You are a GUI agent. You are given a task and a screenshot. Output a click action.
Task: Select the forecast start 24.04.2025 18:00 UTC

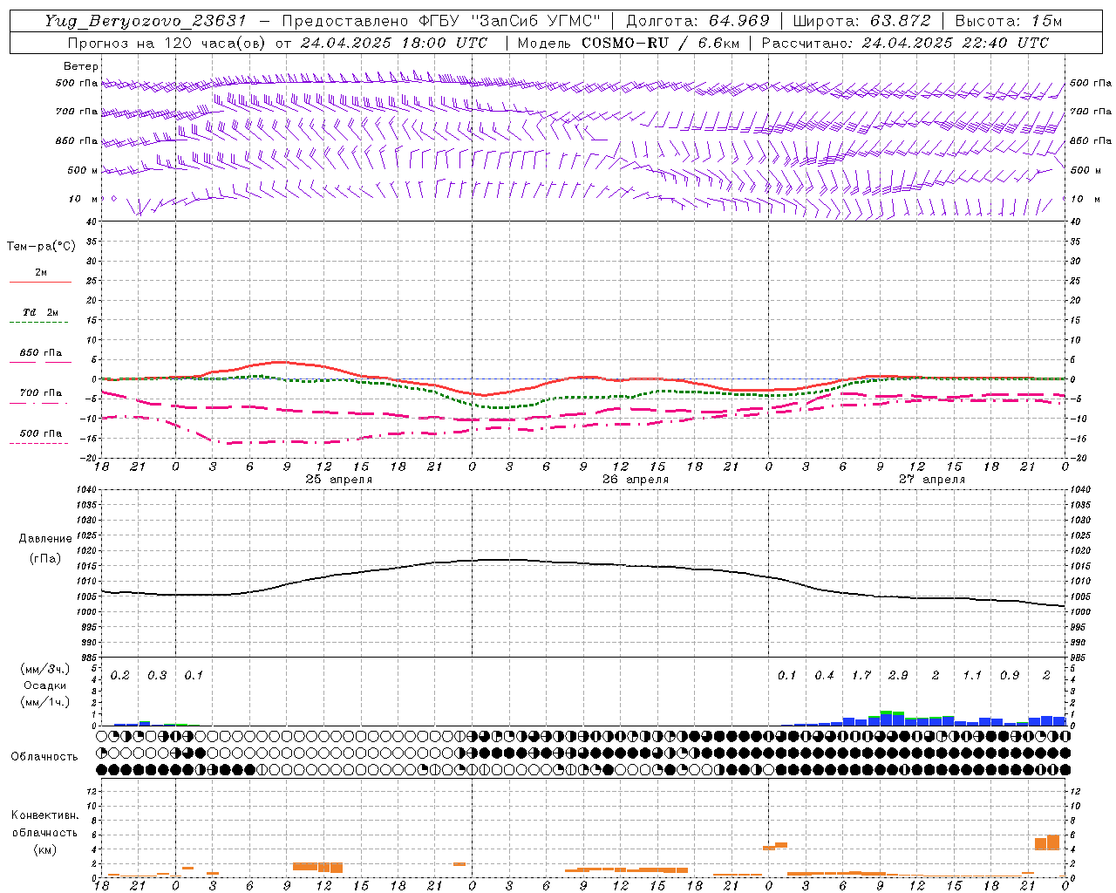pyautogui.click(x=394, y=43)
